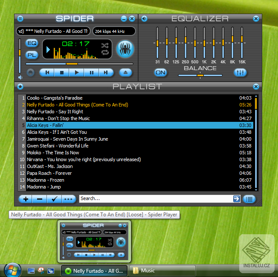Click the record button in the player

(30, 73)
